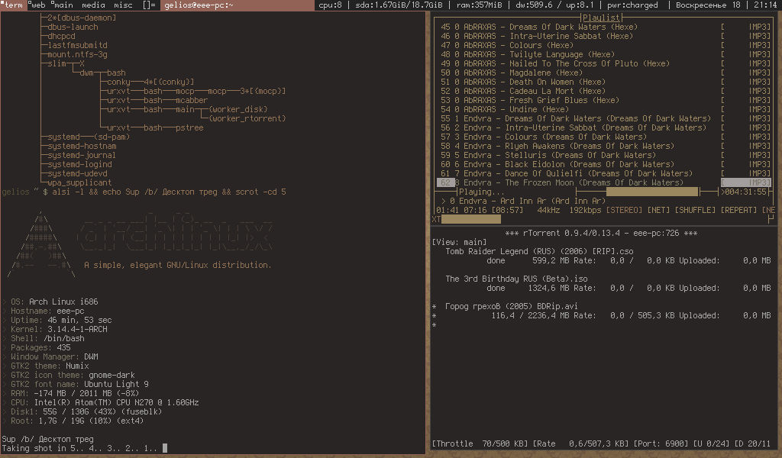This screenshot has width=782, height=458.
Task: Select track 61 Dance Of Qulielfi
Action: (x=606, y=173)
